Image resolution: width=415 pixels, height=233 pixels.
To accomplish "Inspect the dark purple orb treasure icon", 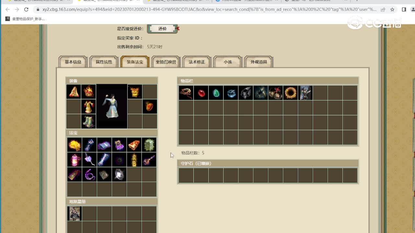I will 119,160.
